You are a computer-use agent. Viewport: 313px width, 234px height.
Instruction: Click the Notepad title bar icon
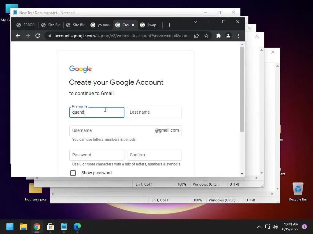click(15, 12)
